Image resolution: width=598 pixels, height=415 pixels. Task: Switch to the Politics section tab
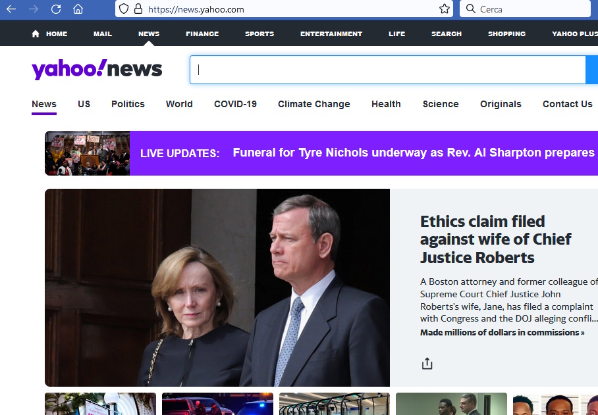pos(128,104)
